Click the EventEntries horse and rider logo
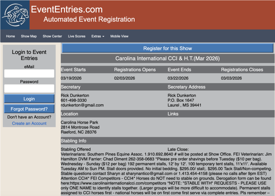The height and width of the screenshot is (196, 275). tap(15, 15)
